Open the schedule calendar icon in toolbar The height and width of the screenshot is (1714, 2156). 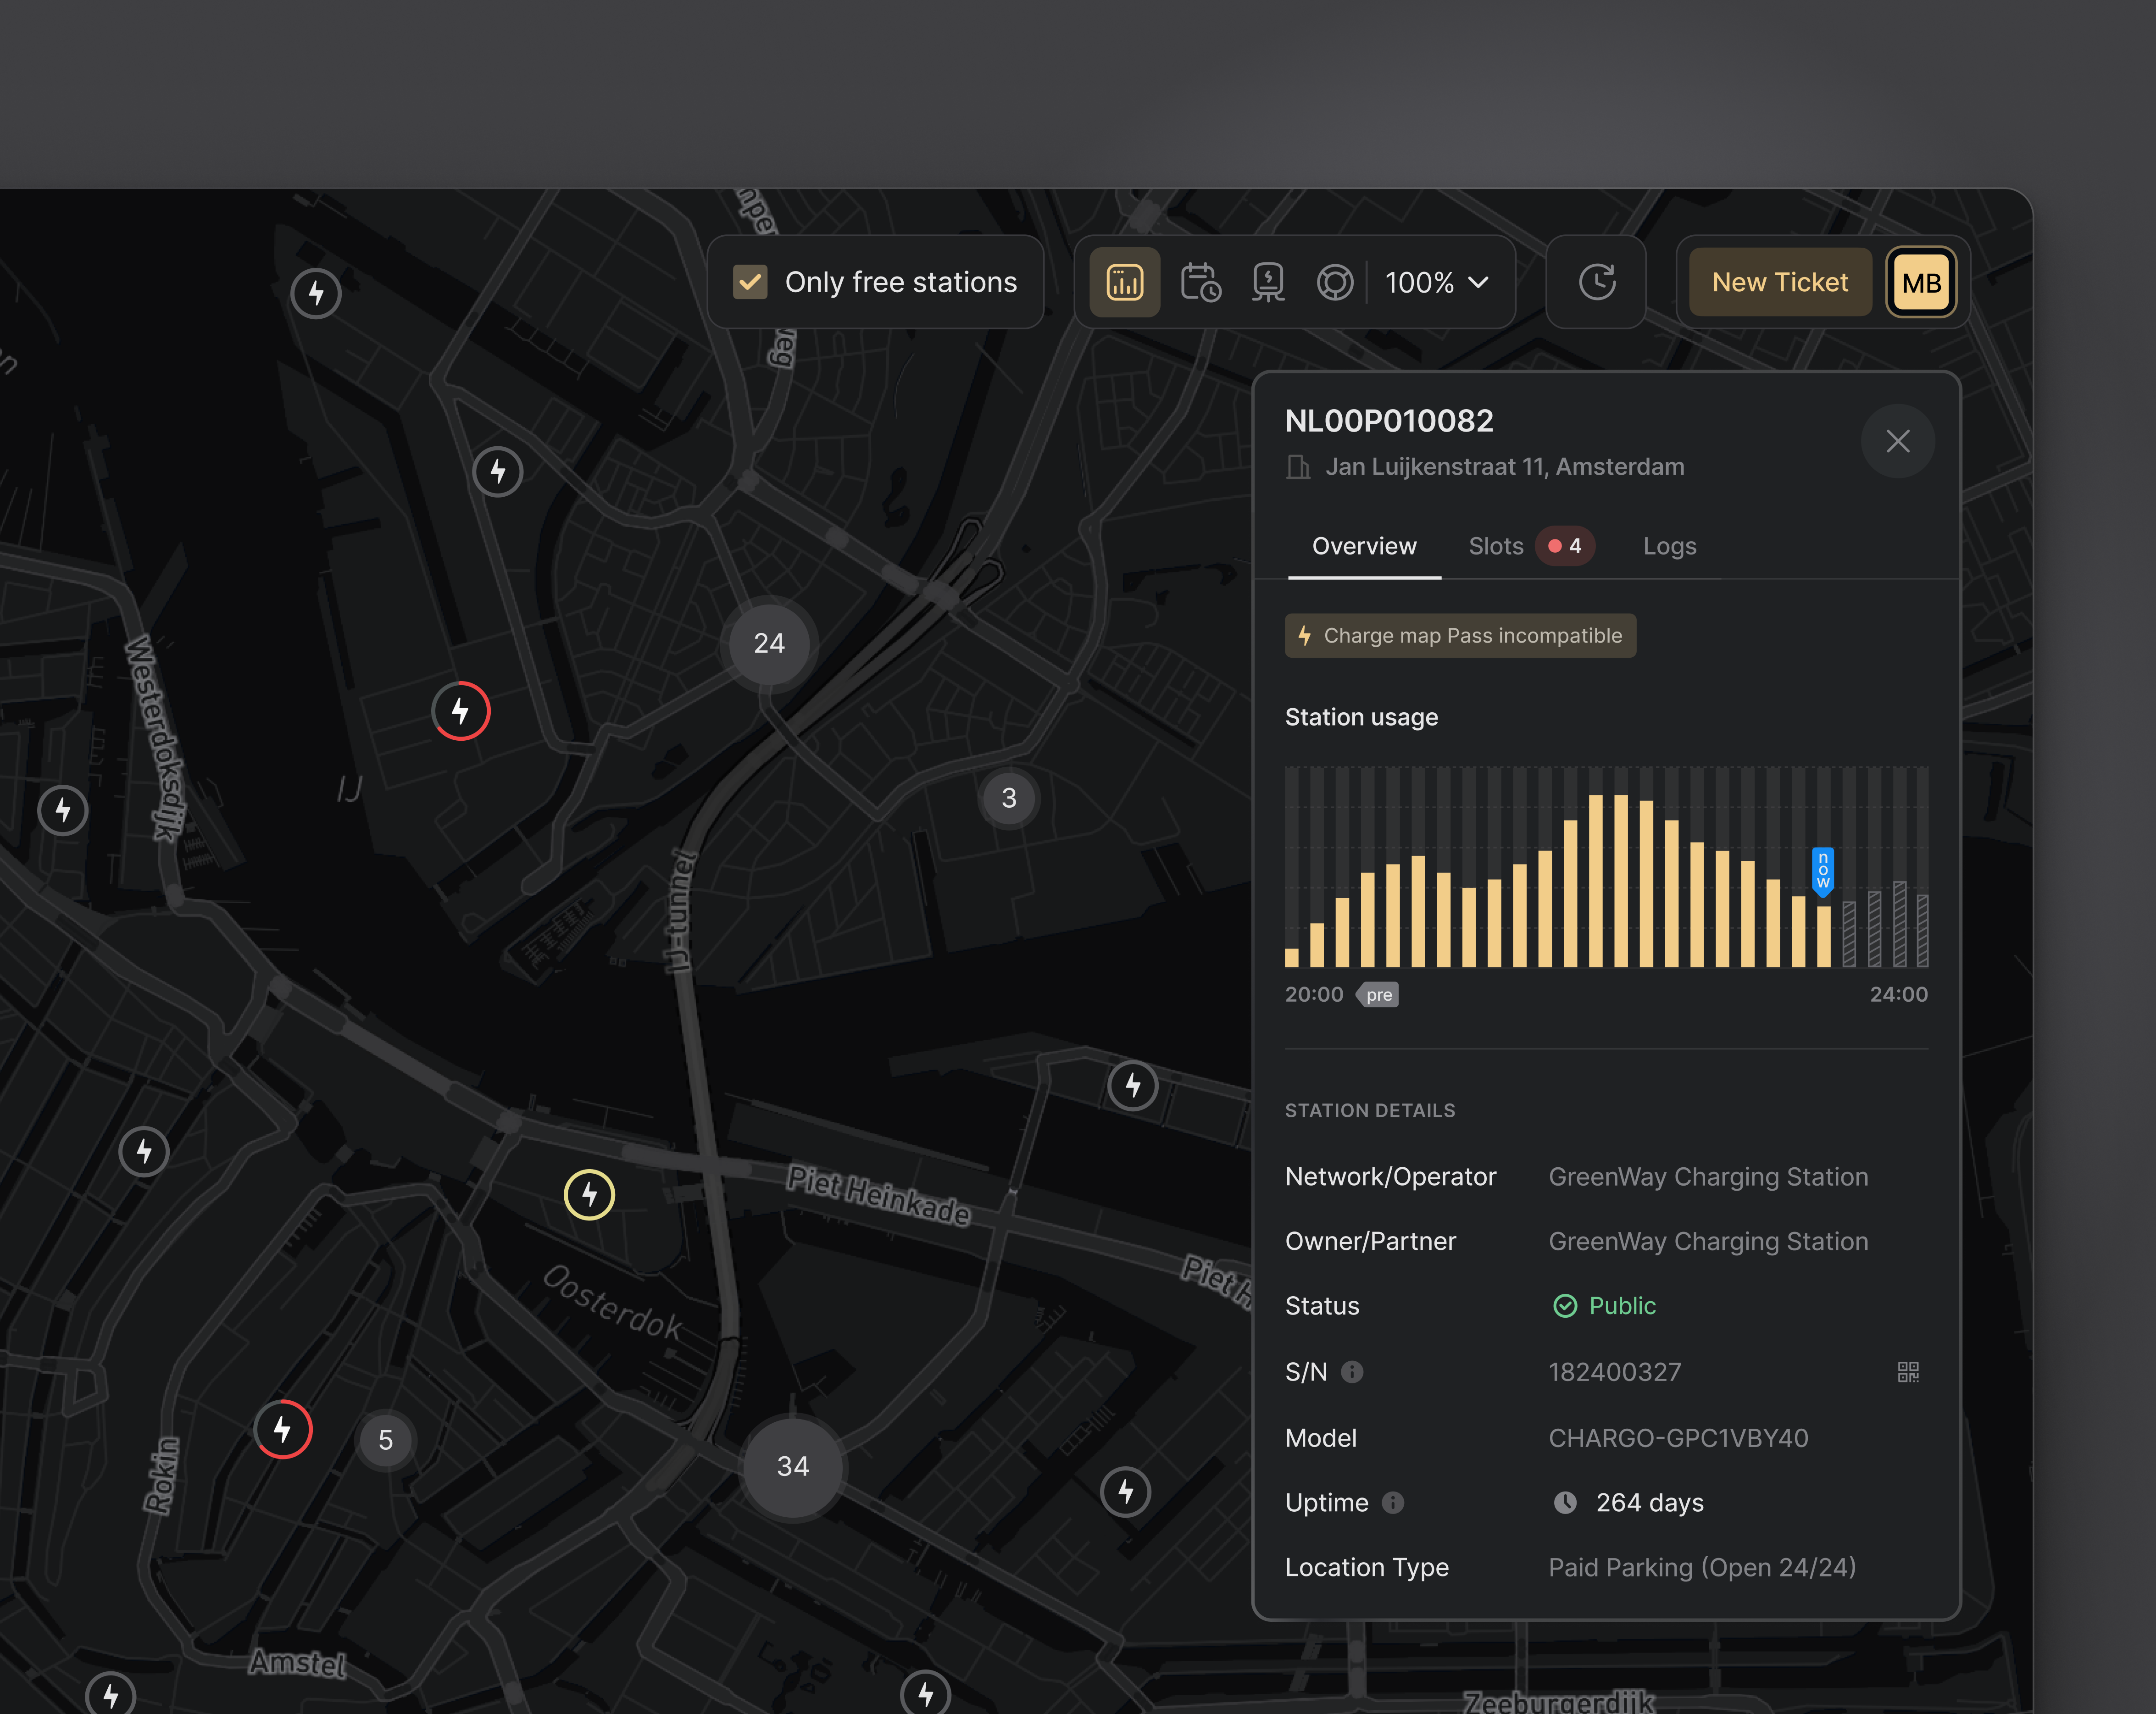1200,282
